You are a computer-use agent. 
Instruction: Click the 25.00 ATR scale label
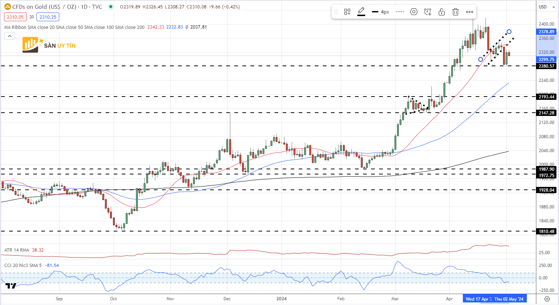[544, 253]
